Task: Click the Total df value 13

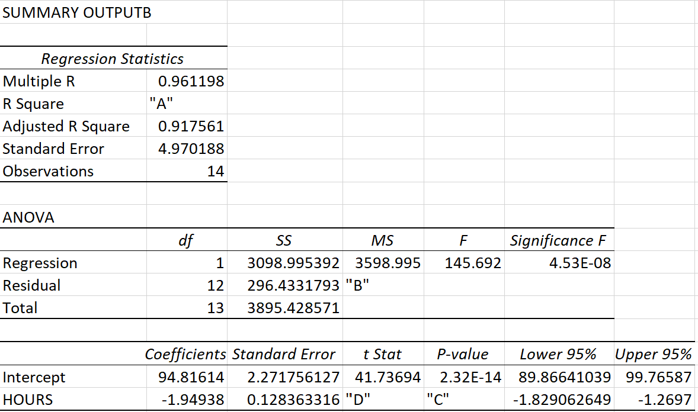Action: point(216,308)
